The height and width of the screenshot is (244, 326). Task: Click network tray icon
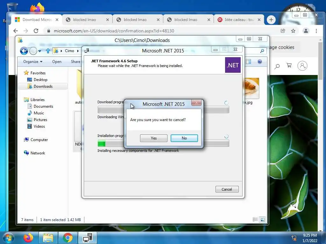pos(294,238)
